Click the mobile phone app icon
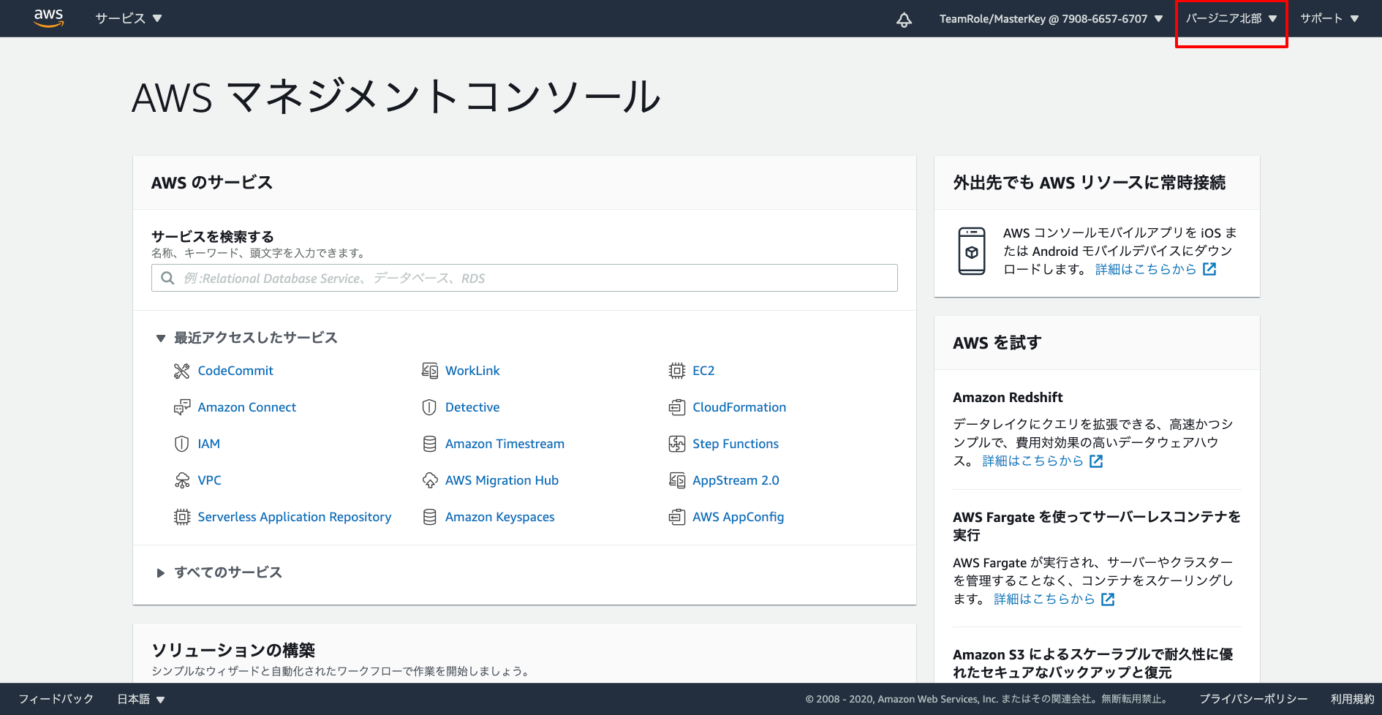This screenshot has height=715, width=1382. tap(972, 251)
